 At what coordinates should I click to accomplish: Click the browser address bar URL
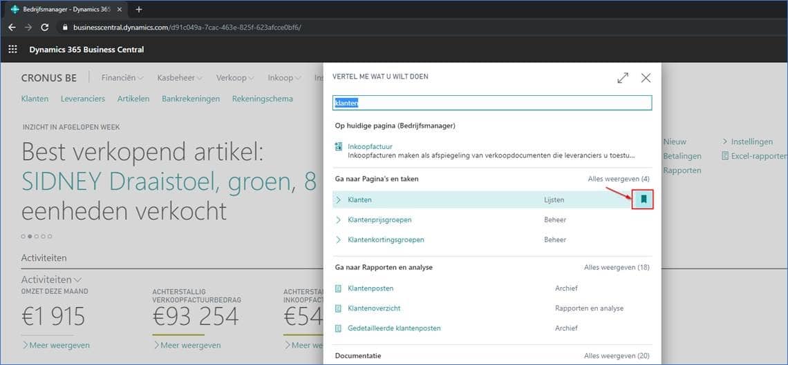pos(187,28)
